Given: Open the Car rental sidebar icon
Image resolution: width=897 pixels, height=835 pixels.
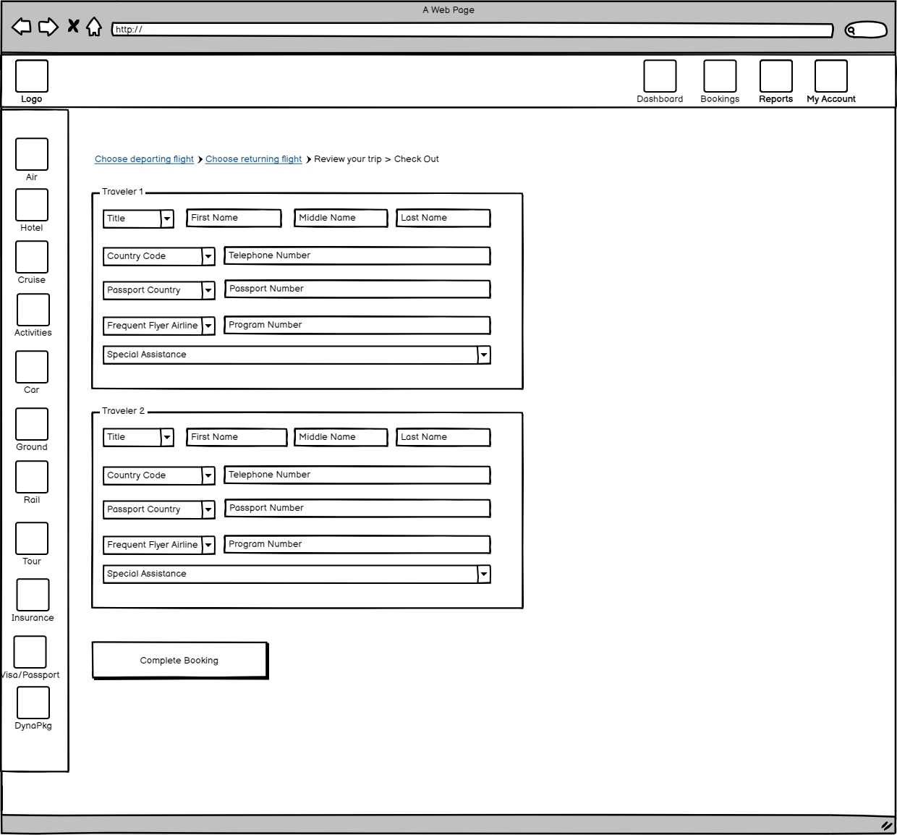Looking at the screenshot, I should [32, 368].
